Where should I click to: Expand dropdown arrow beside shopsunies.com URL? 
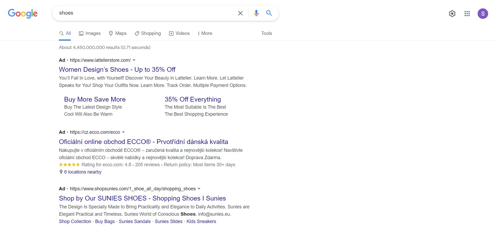[x=199, y=189]
